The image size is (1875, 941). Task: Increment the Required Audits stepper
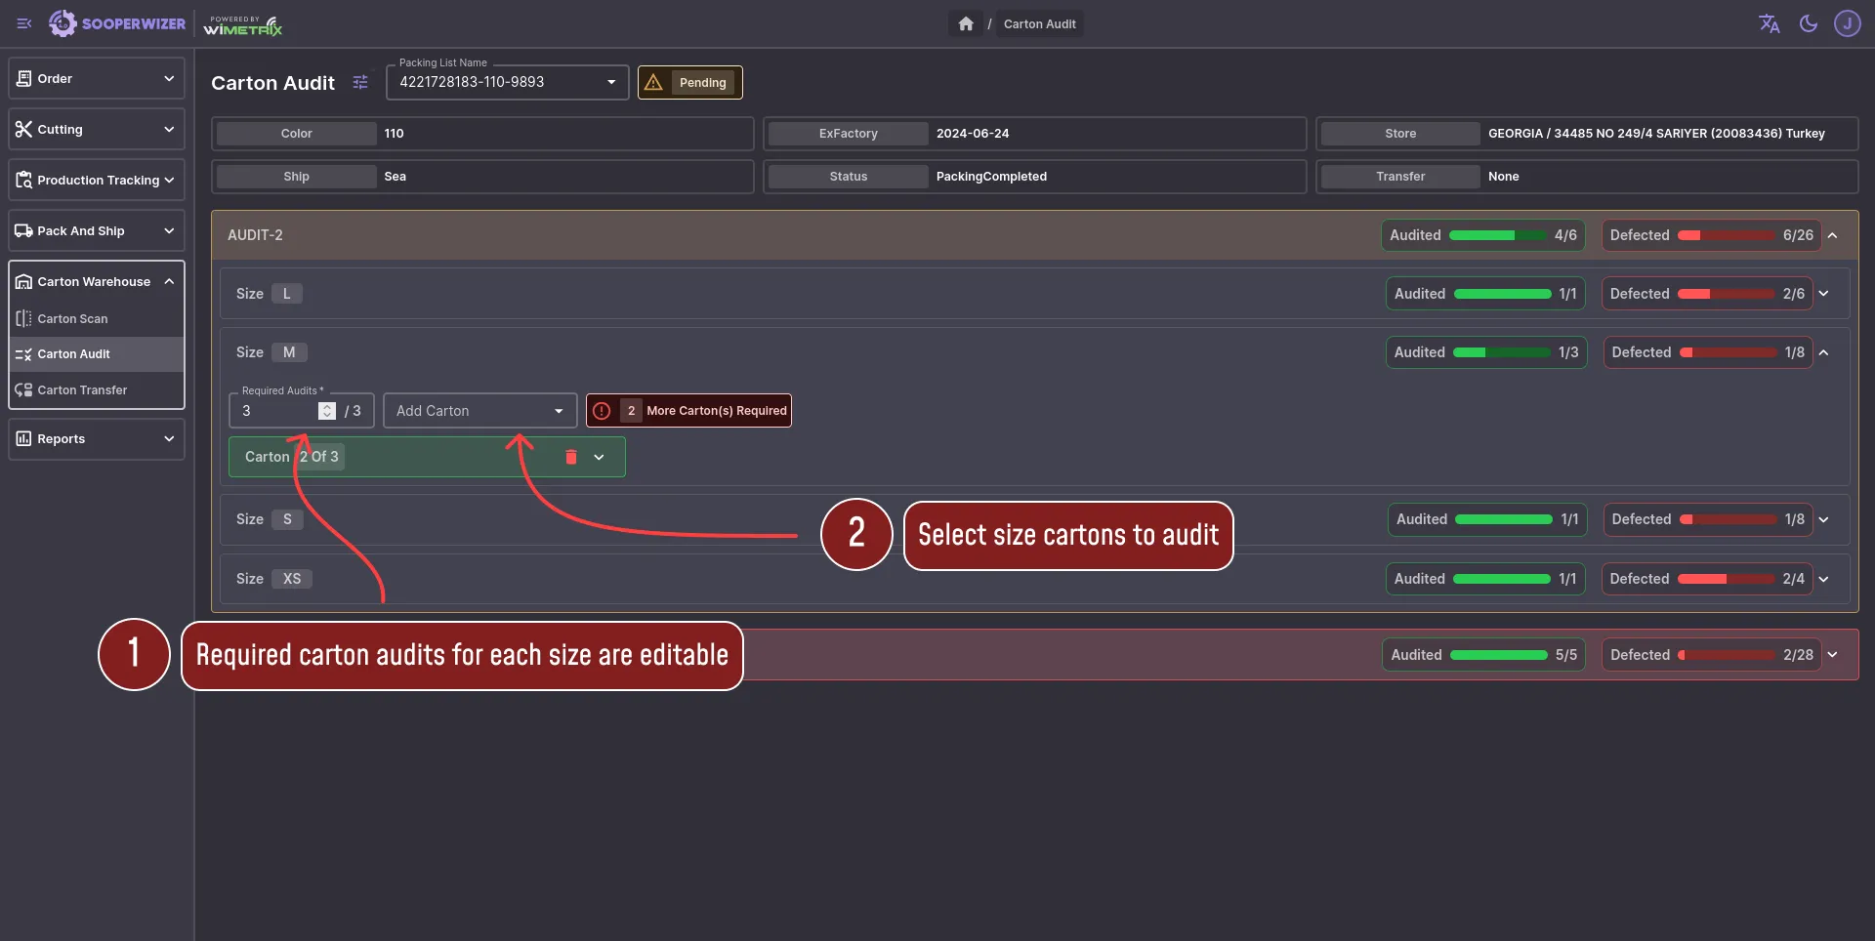(327, 405)
